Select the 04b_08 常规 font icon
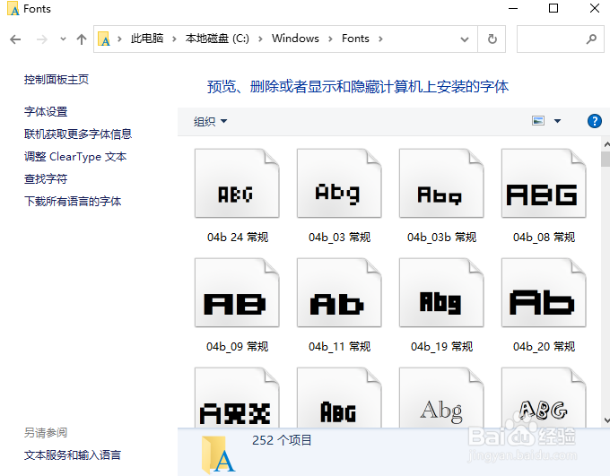Screen dimensions: 610x476 point(544,183)
